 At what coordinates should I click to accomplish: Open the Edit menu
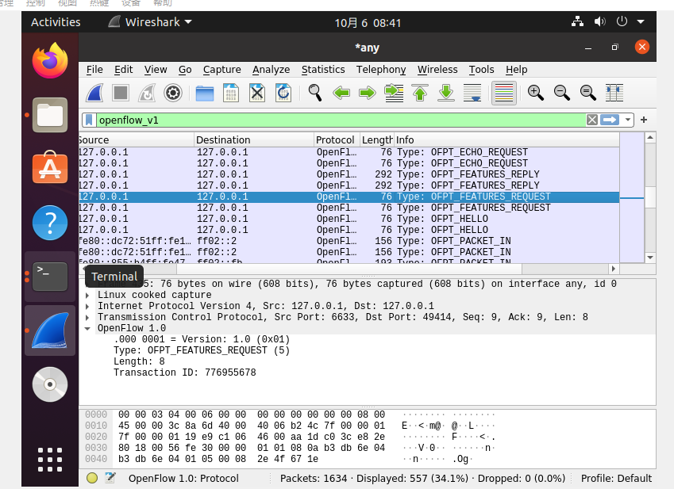[x=123, y=70]
